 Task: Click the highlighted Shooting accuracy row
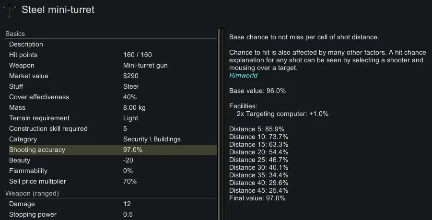click(111, 150)
